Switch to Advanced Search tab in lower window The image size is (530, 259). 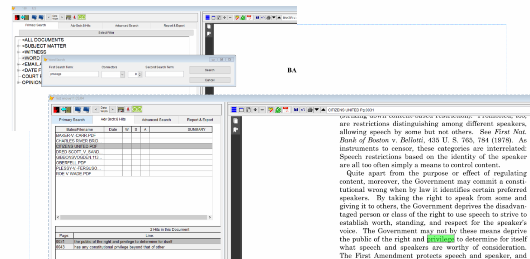156,120
